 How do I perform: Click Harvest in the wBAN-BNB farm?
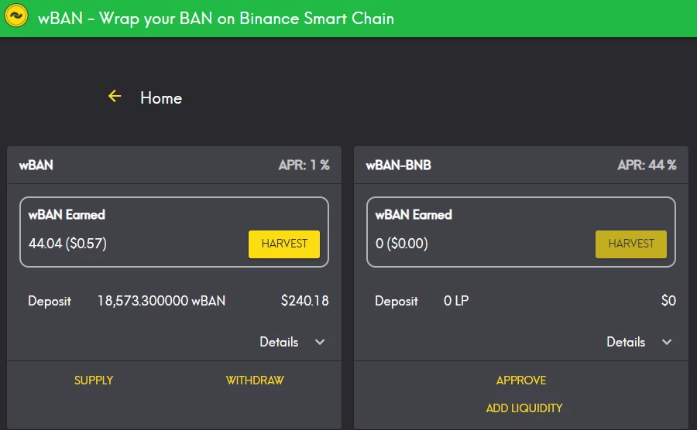tap(630, 244)
